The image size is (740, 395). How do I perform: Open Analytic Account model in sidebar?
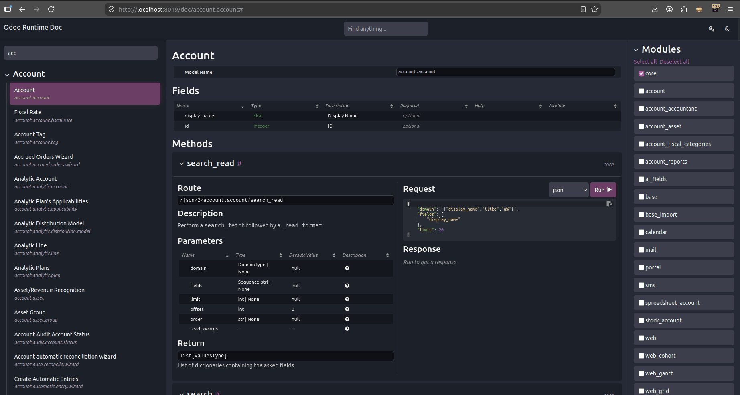[x=85, y=182]
